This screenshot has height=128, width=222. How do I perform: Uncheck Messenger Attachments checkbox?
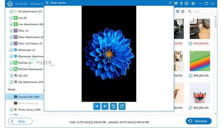(x=11, y=56)
